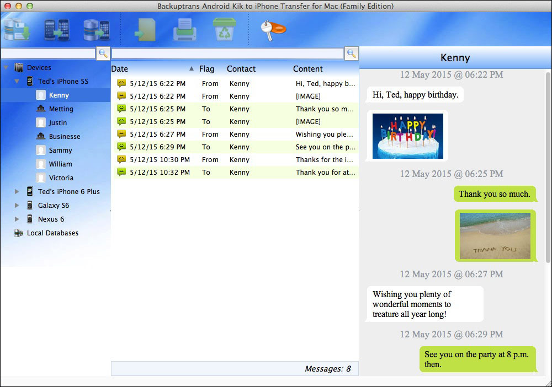Select the 'Thanks for the i...' row

click(x=235, y=159)
